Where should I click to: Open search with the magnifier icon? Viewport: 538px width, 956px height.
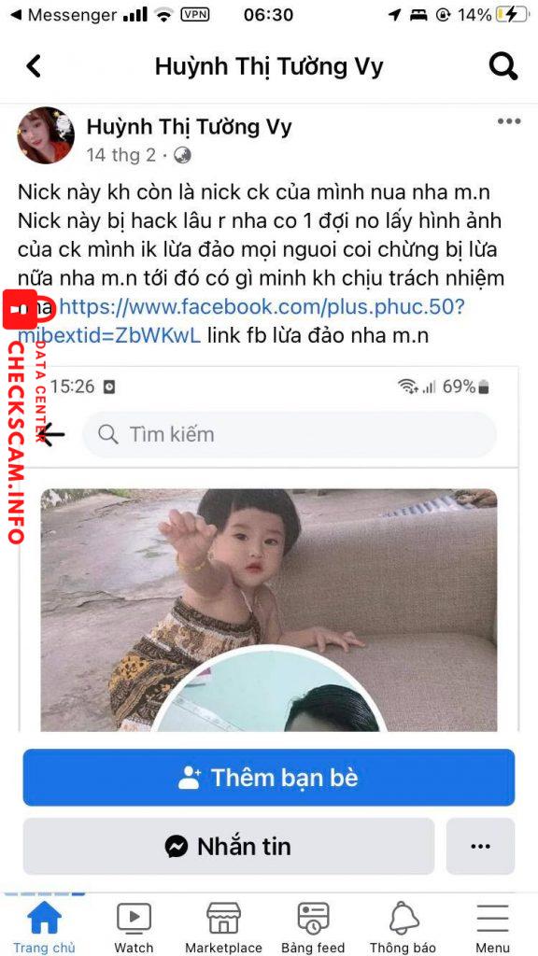[x=503, y=66]
